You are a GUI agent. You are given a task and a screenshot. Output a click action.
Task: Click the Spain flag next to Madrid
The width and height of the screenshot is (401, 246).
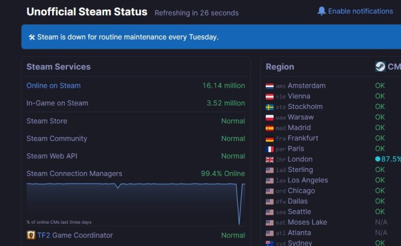(270, 128)
